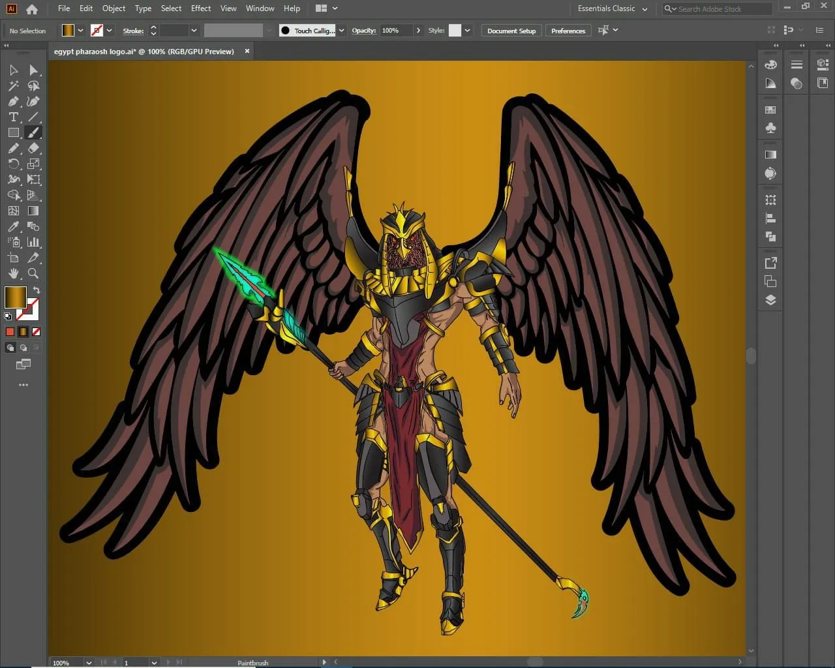Open the Layers panel icon
Screen dimensions: 835x668
click(770, 300)
